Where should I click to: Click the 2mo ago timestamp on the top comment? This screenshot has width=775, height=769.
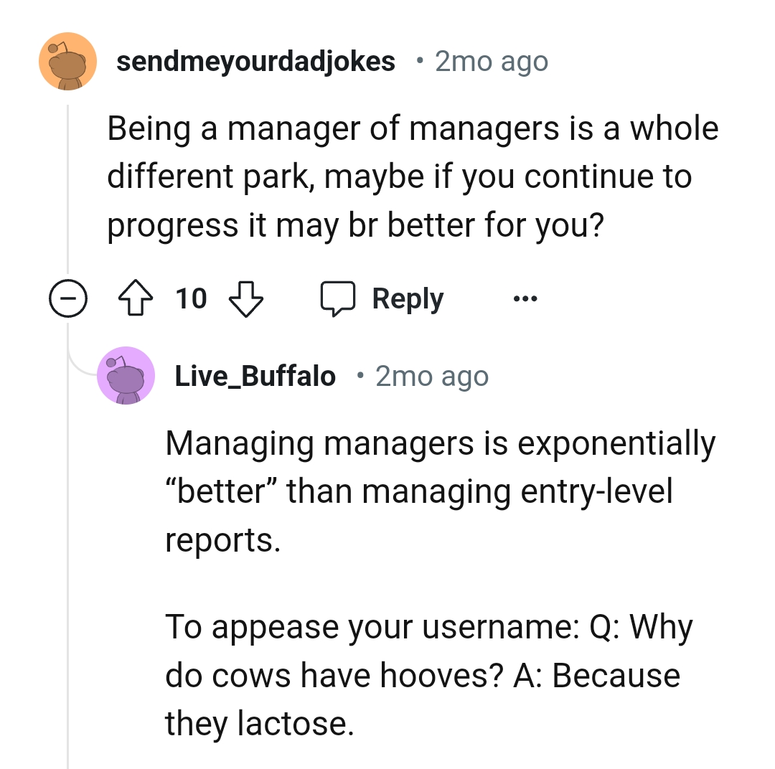click(490, 61)
